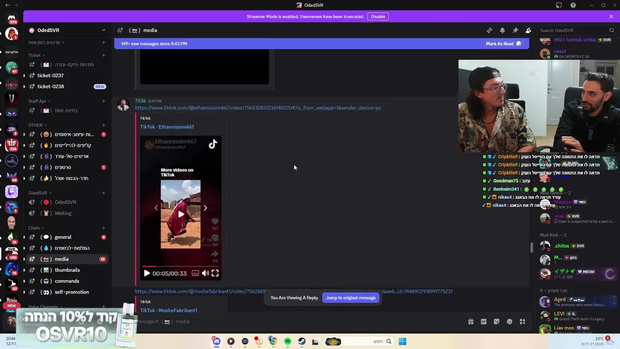Open TikTok · MosheFabrikant1 embed title

coord(169,310)
